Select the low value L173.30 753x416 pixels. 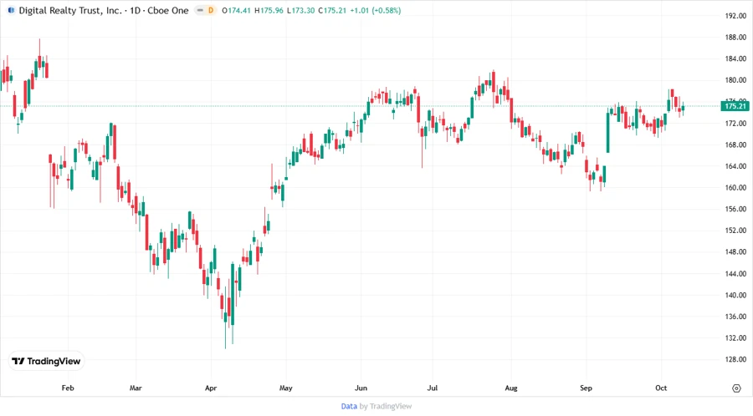click(x=300, y=10)
